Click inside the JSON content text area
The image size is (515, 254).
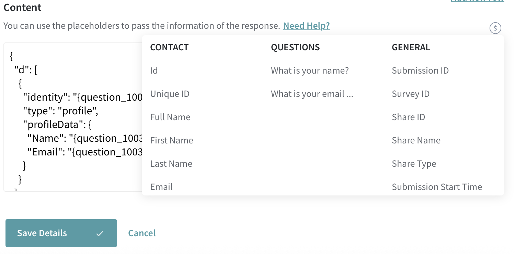point(73,117)
